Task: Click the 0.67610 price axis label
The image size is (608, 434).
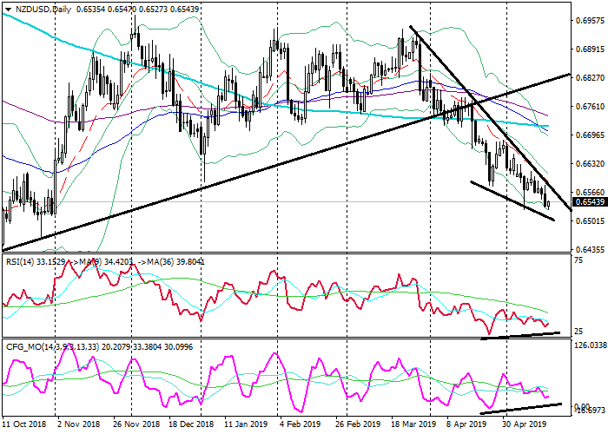Action: tap(589, 107)
